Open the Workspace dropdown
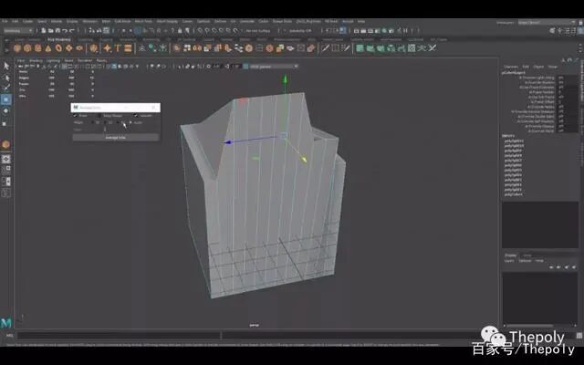This screenshot has width=584, height=365. click(547, 22)
